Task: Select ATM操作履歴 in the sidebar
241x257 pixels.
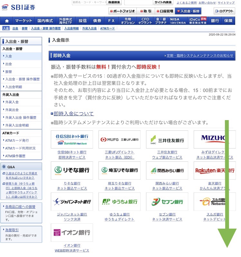Action: tap(21, 156)
